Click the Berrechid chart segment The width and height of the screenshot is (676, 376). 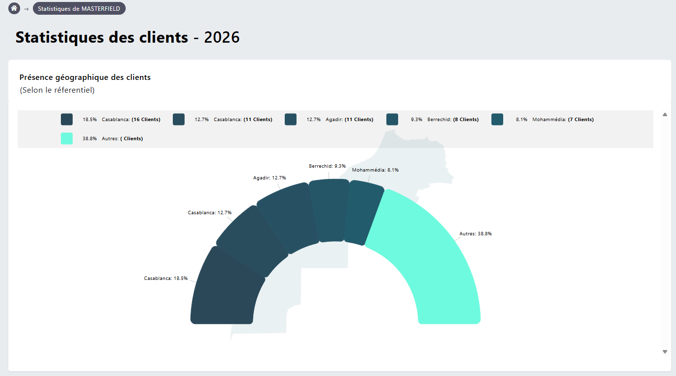coord(329,210)
